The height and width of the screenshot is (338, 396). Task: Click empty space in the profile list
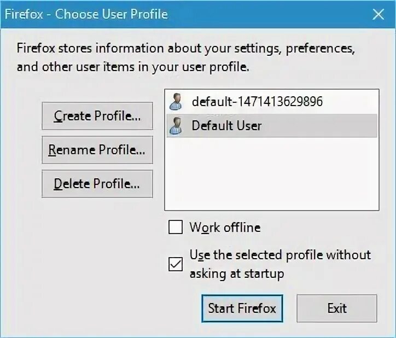[272, 174]
